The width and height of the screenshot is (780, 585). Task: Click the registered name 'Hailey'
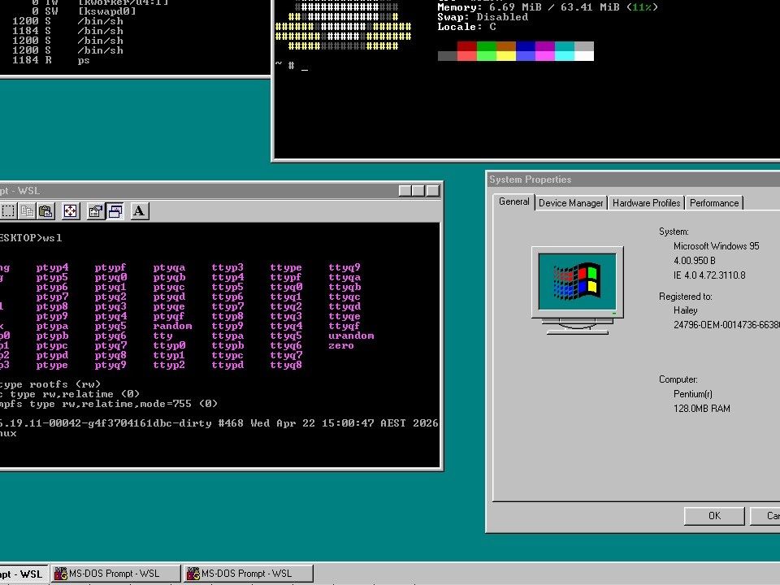coord(686,310)
